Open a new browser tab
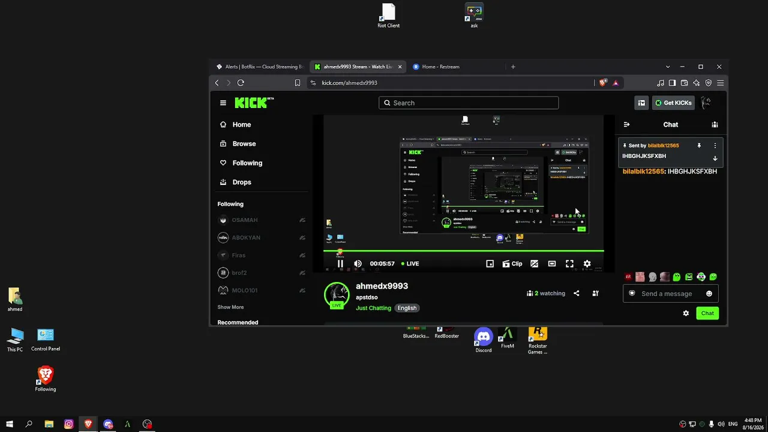Screen dimensions: 768x432 pyautogui.click(x=513, y=67)
